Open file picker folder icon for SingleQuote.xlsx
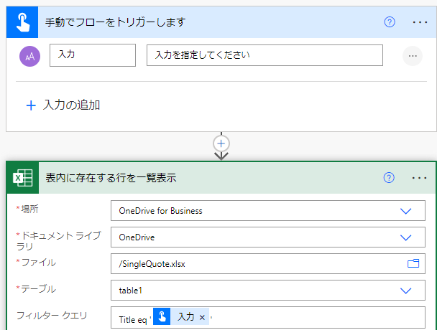This screenshot has height=330, width=437. point(413,263)
